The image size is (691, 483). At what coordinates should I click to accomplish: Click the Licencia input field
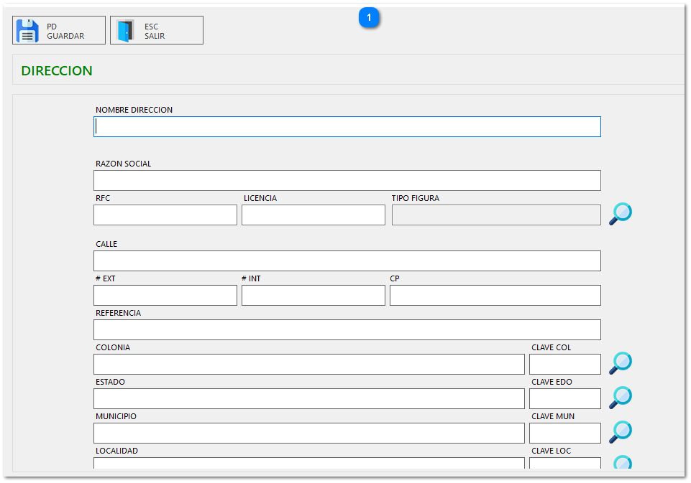(x=314, y=215)
